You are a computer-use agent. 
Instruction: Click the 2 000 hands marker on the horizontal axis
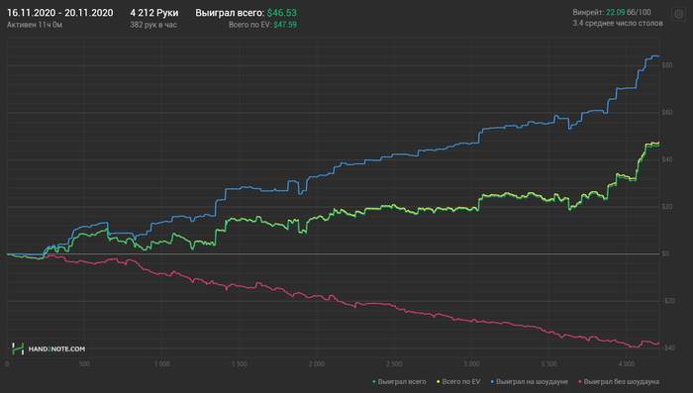[x=317, y=364]
